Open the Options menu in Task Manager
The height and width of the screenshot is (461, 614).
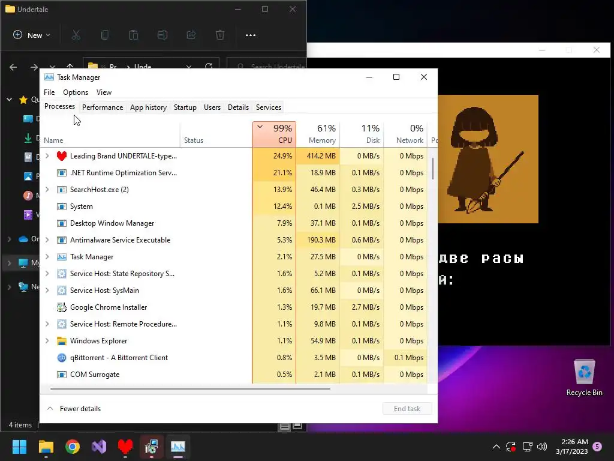pyautogui.click(x=76, y=92)
